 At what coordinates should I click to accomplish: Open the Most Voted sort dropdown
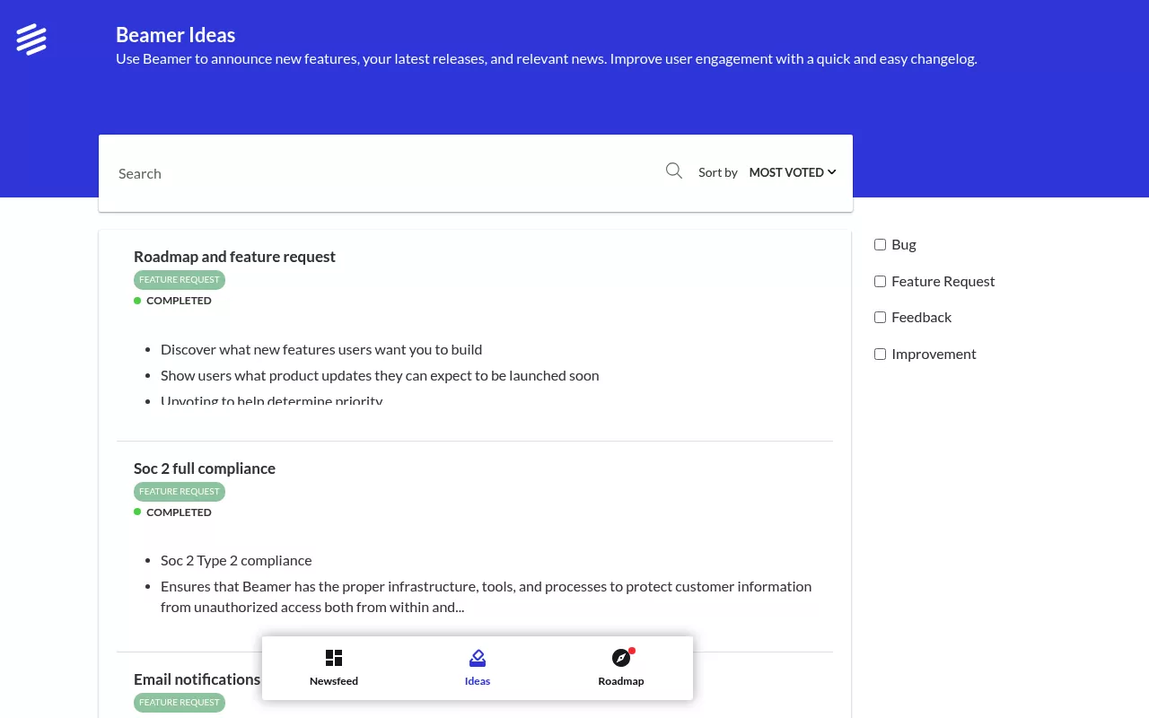[793, 172]
